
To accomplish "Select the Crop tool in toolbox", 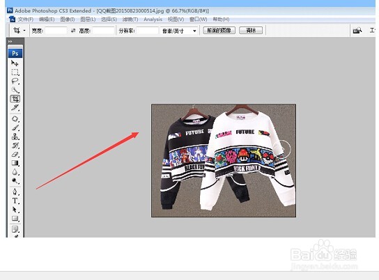I will [x=15, y=99].
